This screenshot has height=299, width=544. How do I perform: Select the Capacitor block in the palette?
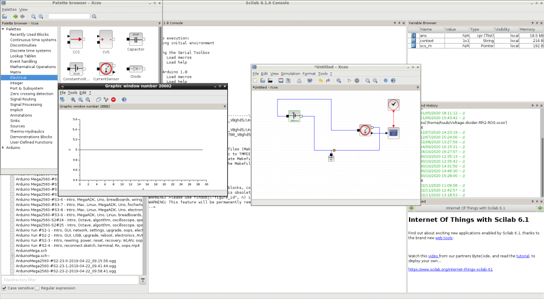[x=135, y=42]
